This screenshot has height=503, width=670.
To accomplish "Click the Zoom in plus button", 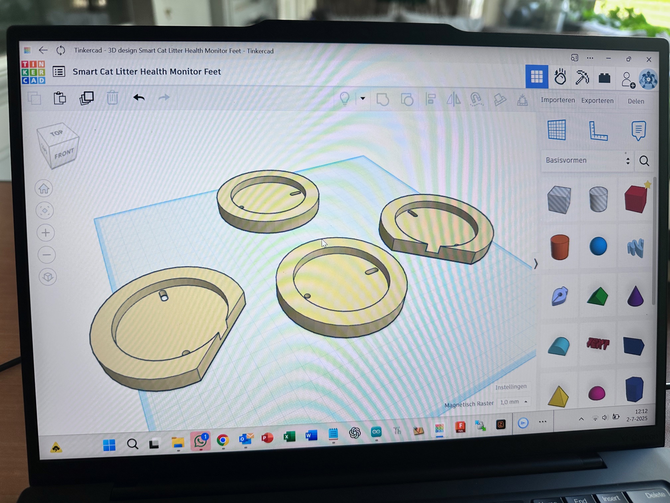I will [46, 233].
